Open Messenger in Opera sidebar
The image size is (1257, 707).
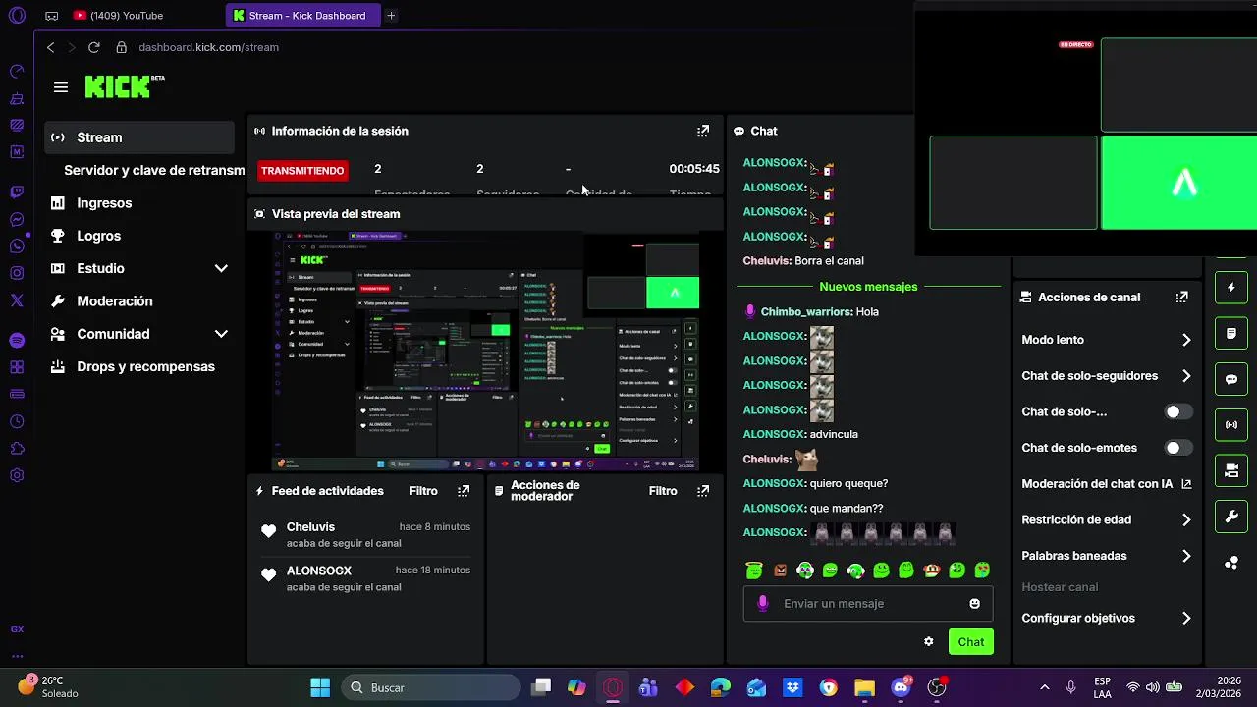coord(17,220)
